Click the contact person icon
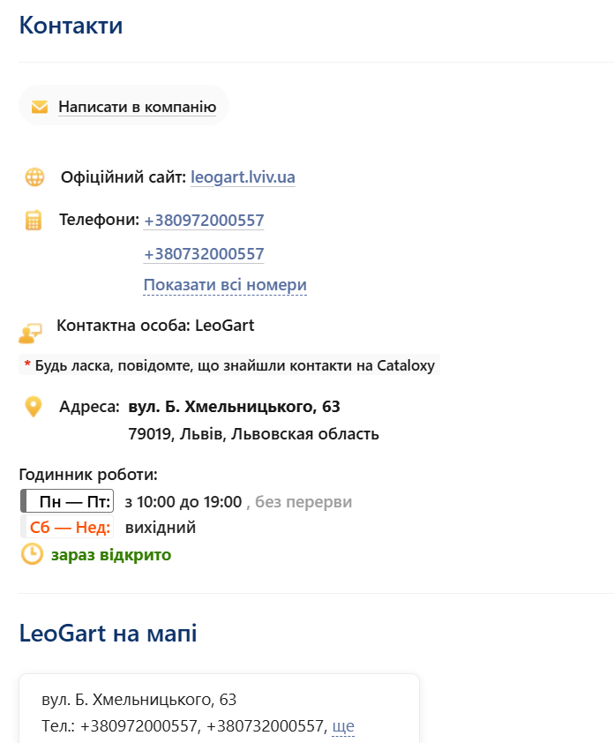Viewport: 614px width, 743px height. coord(30,333)
